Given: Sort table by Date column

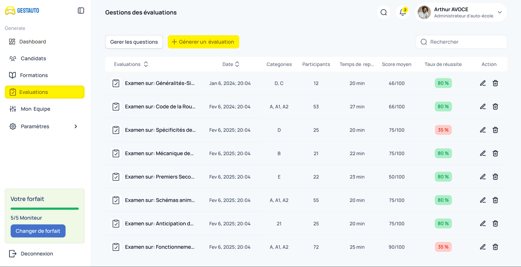Looking at the screenshot, I should (237, 64).
